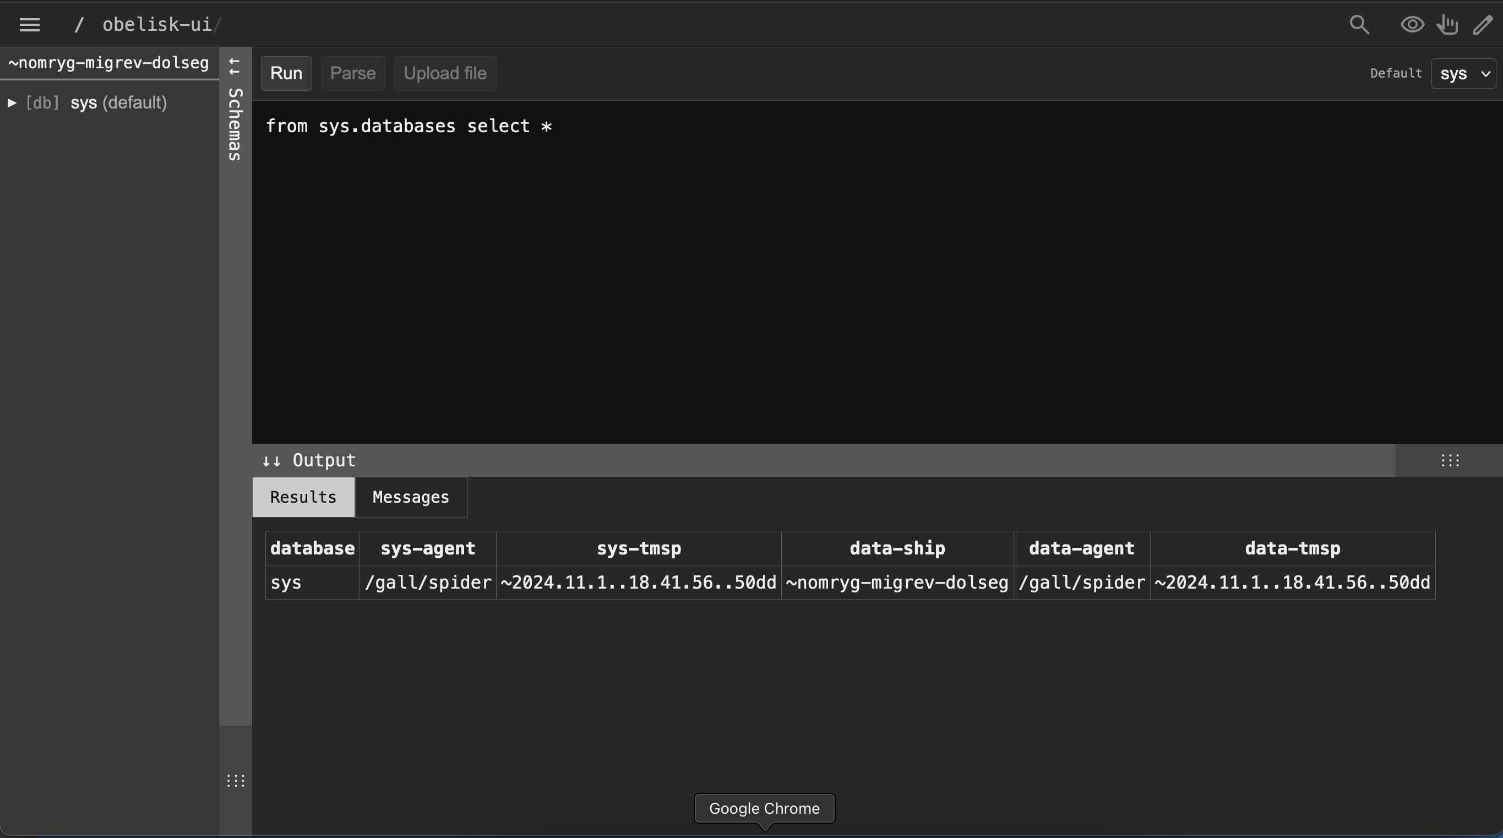Toggle the eye view-mode icon
Screen dimensions: 1503x838
pos(1412,25)
